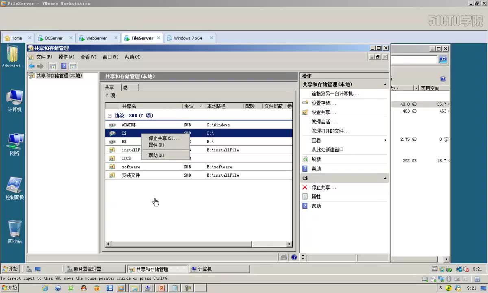Switch to the DCServer VM tab
This screenshot has height=293, width=488.
[x=55, y=38]
